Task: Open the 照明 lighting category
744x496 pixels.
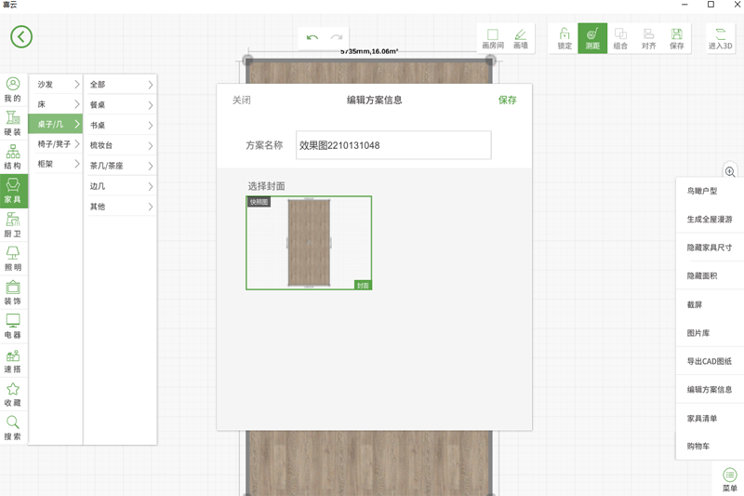Action: point(13,260)
